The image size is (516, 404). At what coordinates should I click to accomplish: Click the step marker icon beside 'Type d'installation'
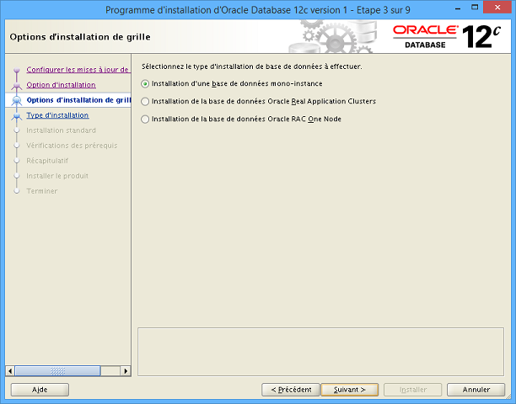(x=17, y=116)
